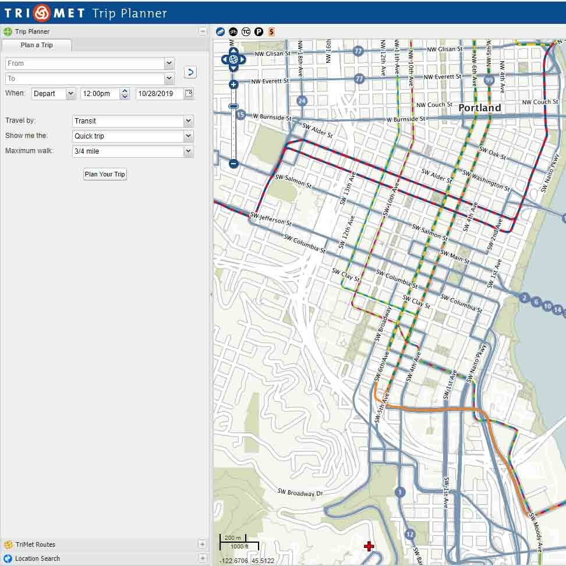Click the blue ruler/measure icon

tap(220, 32)
